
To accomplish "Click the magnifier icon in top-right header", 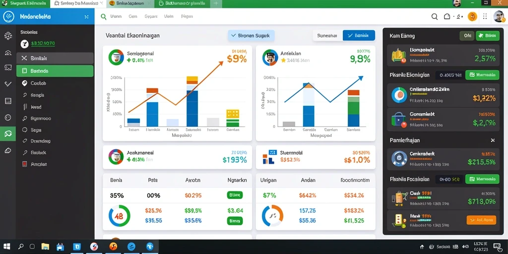I will pyautogui.click(x=435, y=16).
